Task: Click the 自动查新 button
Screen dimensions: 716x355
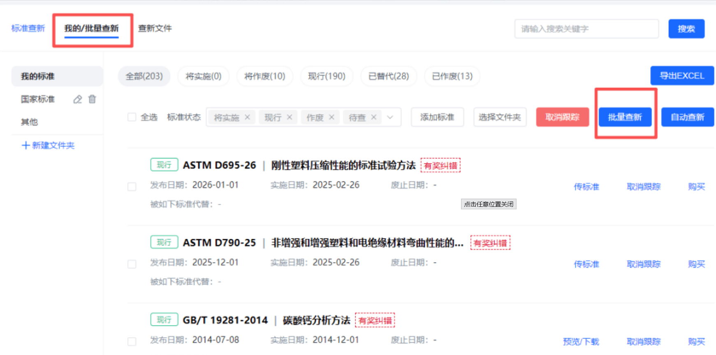Action: pos(687,117)
